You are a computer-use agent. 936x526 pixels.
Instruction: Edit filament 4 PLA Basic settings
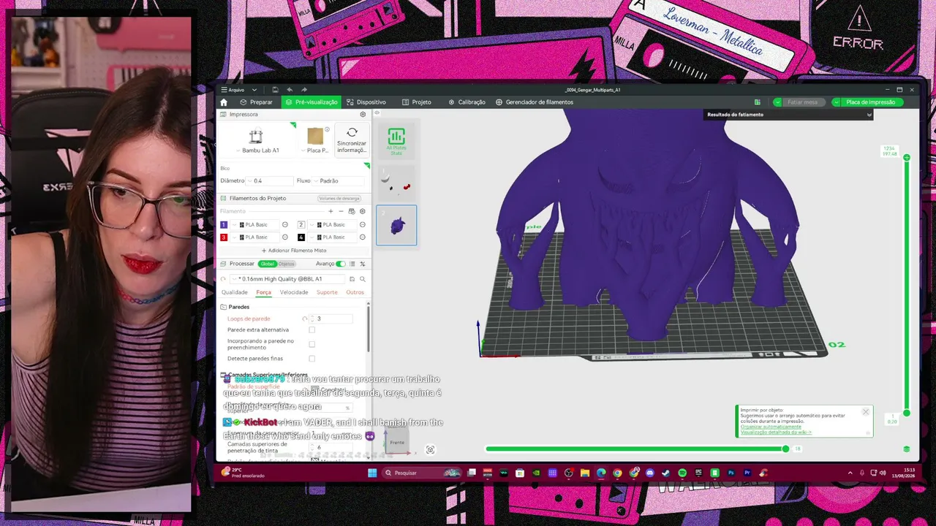pos(362,237)
